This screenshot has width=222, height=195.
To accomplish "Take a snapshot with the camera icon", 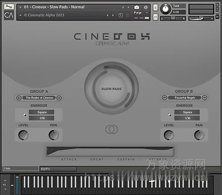I will [x=136, y=7].
